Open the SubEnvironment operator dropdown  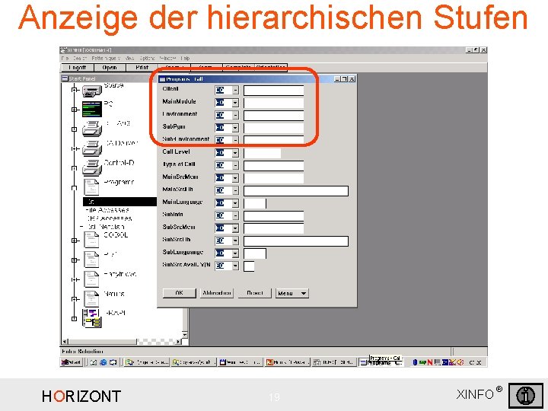[235, 140]
